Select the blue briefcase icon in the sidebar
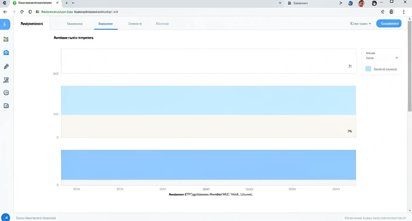412x221 pixels. click(x=6, y=53)
